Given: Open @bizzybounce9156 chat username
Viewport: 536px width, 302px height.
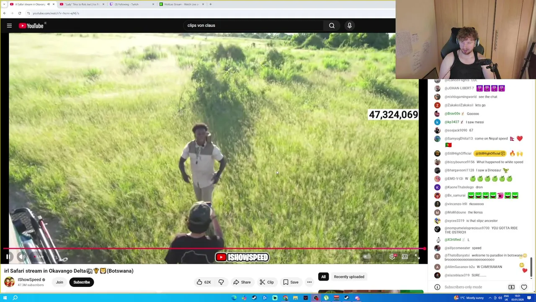Looking at the screenshot, I should pyautogui.click(x=459, y=162).
